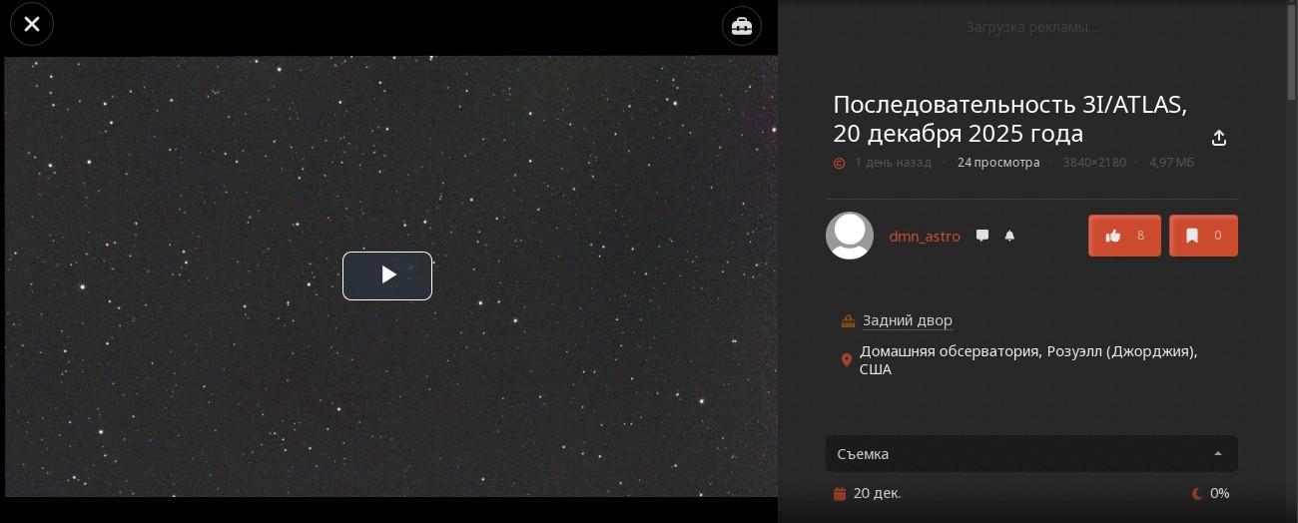Open the dmn_astro profile link

pyautogui.click(x=925, y=237)
